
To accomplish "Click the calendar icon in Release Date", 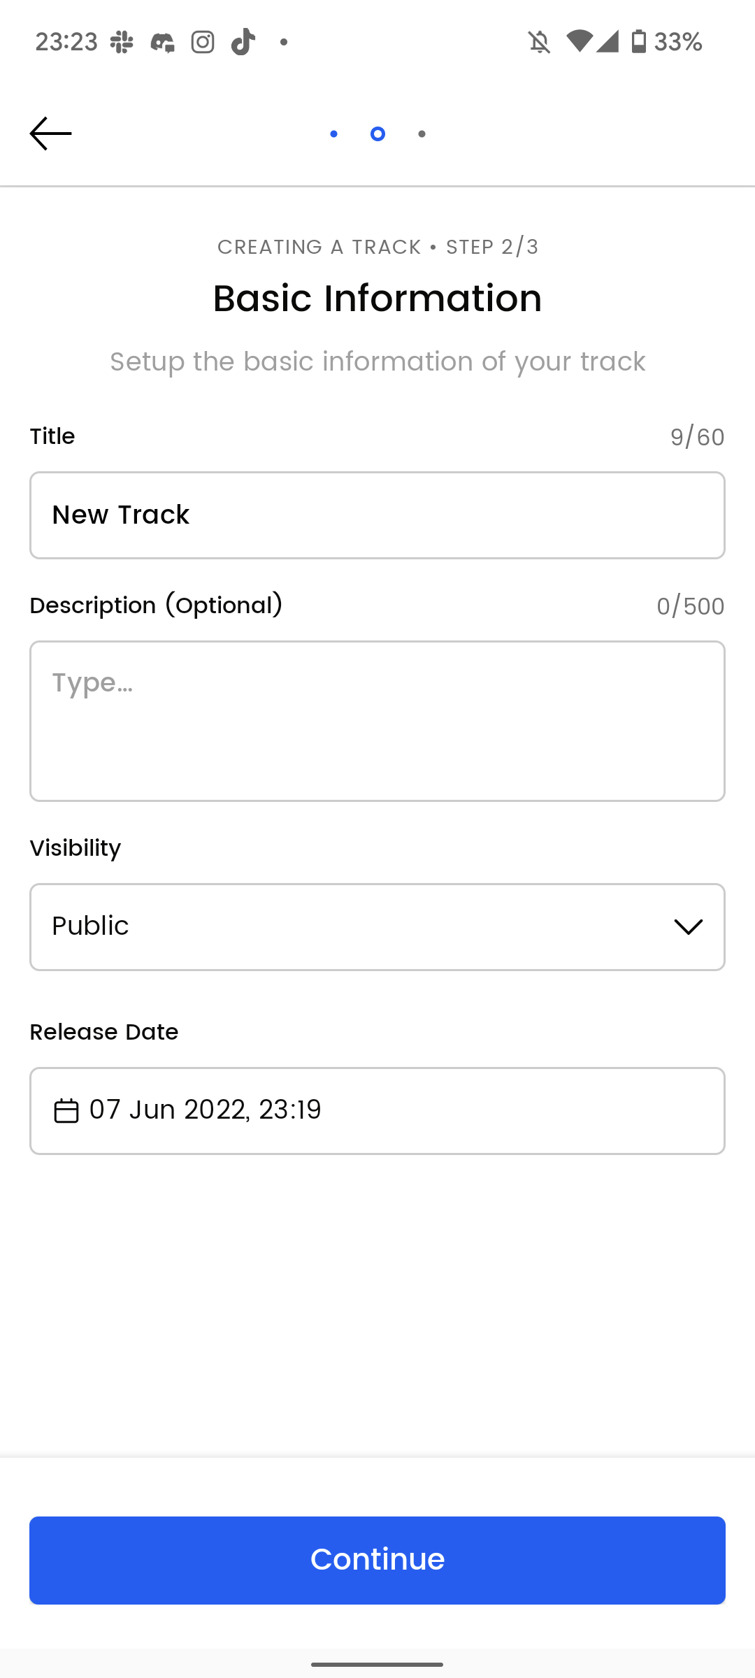I will [x=66, y=1111].
